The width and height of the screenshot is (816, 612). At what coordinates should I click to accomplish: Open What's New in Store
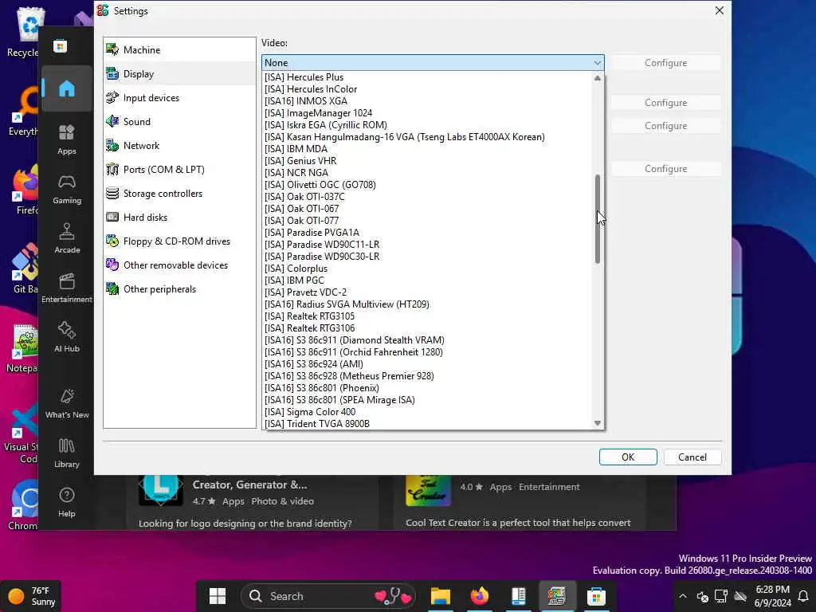(x=67, y=403)
